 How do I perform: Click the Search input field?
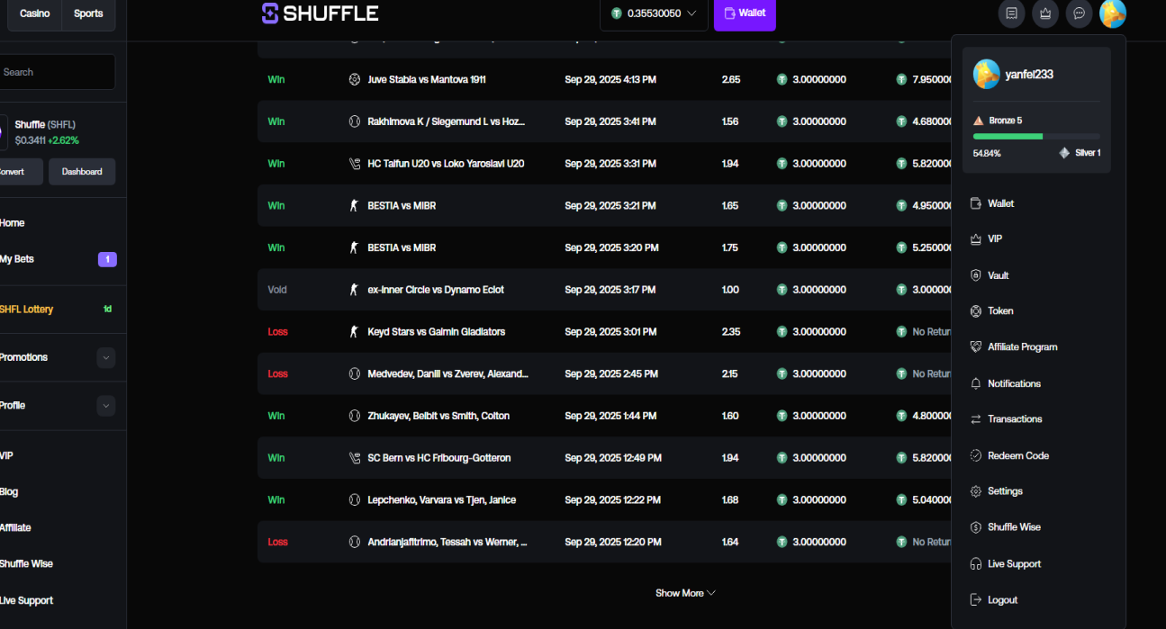click(58, 72)
